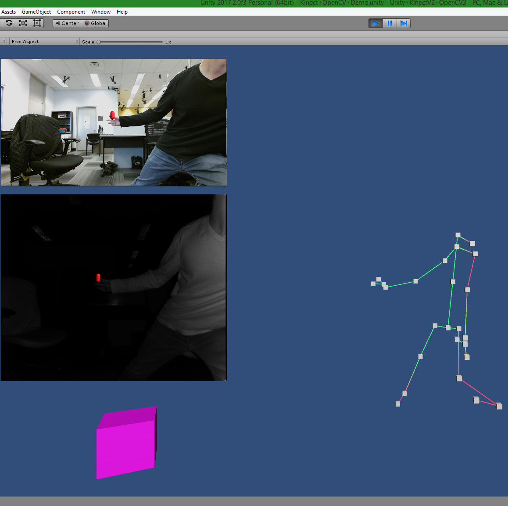This screenshot has height=506, width=508.
Task: Toggle the Global handle orientation button
Action: [x=95, y=23]
